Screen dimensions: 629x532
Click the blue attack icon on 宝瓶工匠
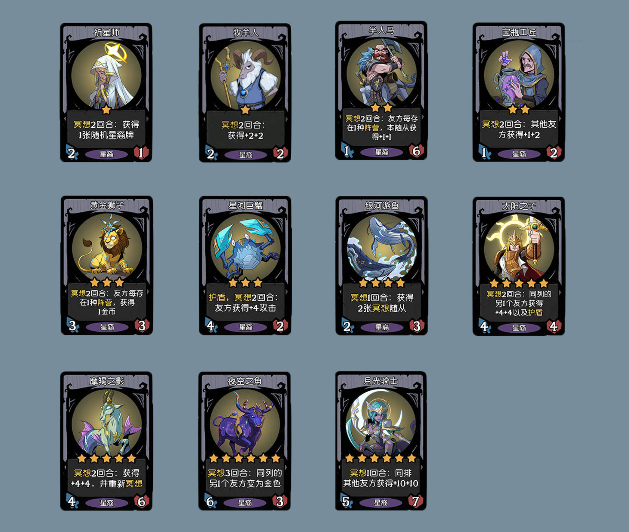click(x=485, y=152)
